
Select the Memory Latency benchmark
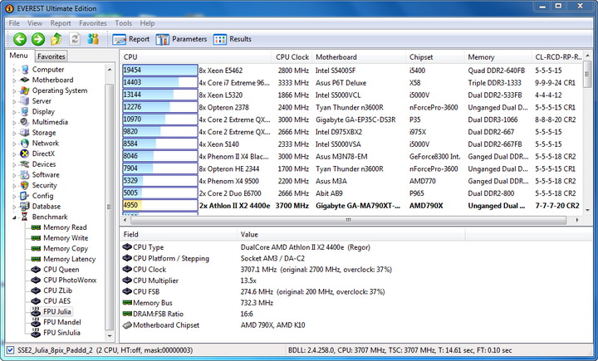point(69,259)
